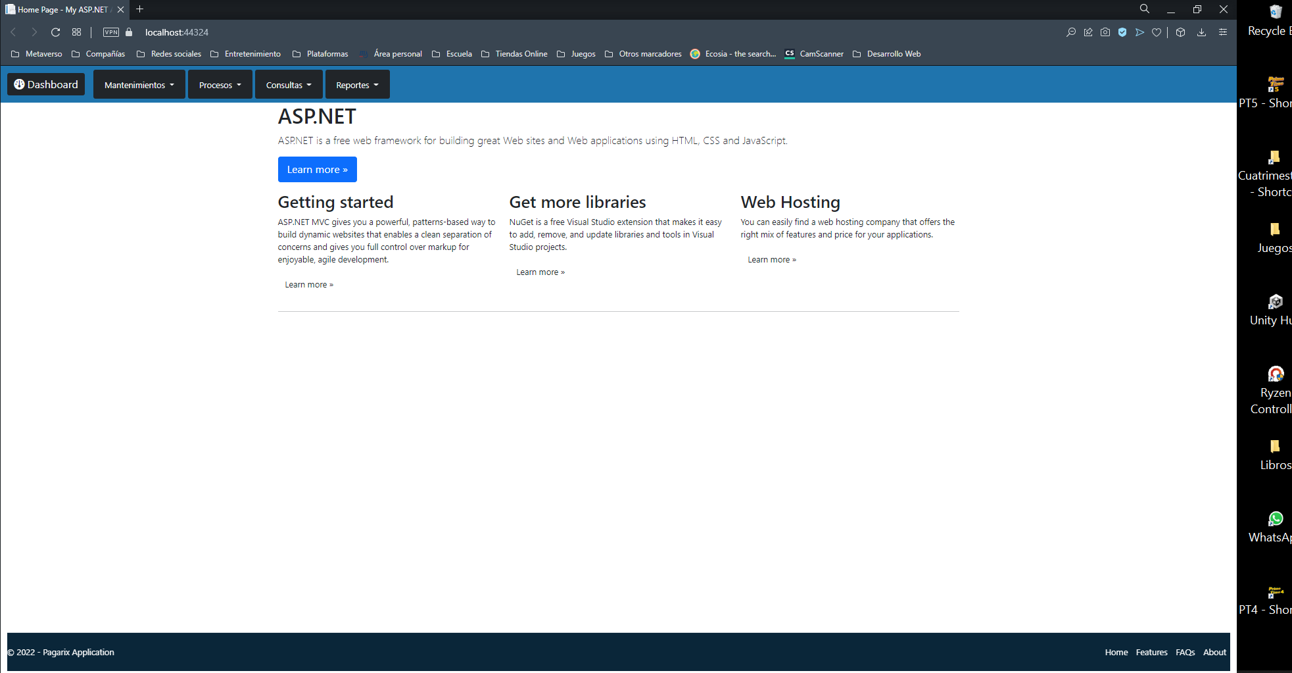Viewport: 1292px width, 673px height.
Task: Open the Unity Hub desktop shortcut
Action: pos(1275,303)
